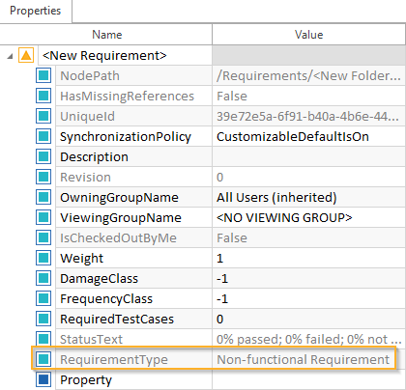Click the dark blue Property icon
406x390 pixels.
tap(43, 379)
